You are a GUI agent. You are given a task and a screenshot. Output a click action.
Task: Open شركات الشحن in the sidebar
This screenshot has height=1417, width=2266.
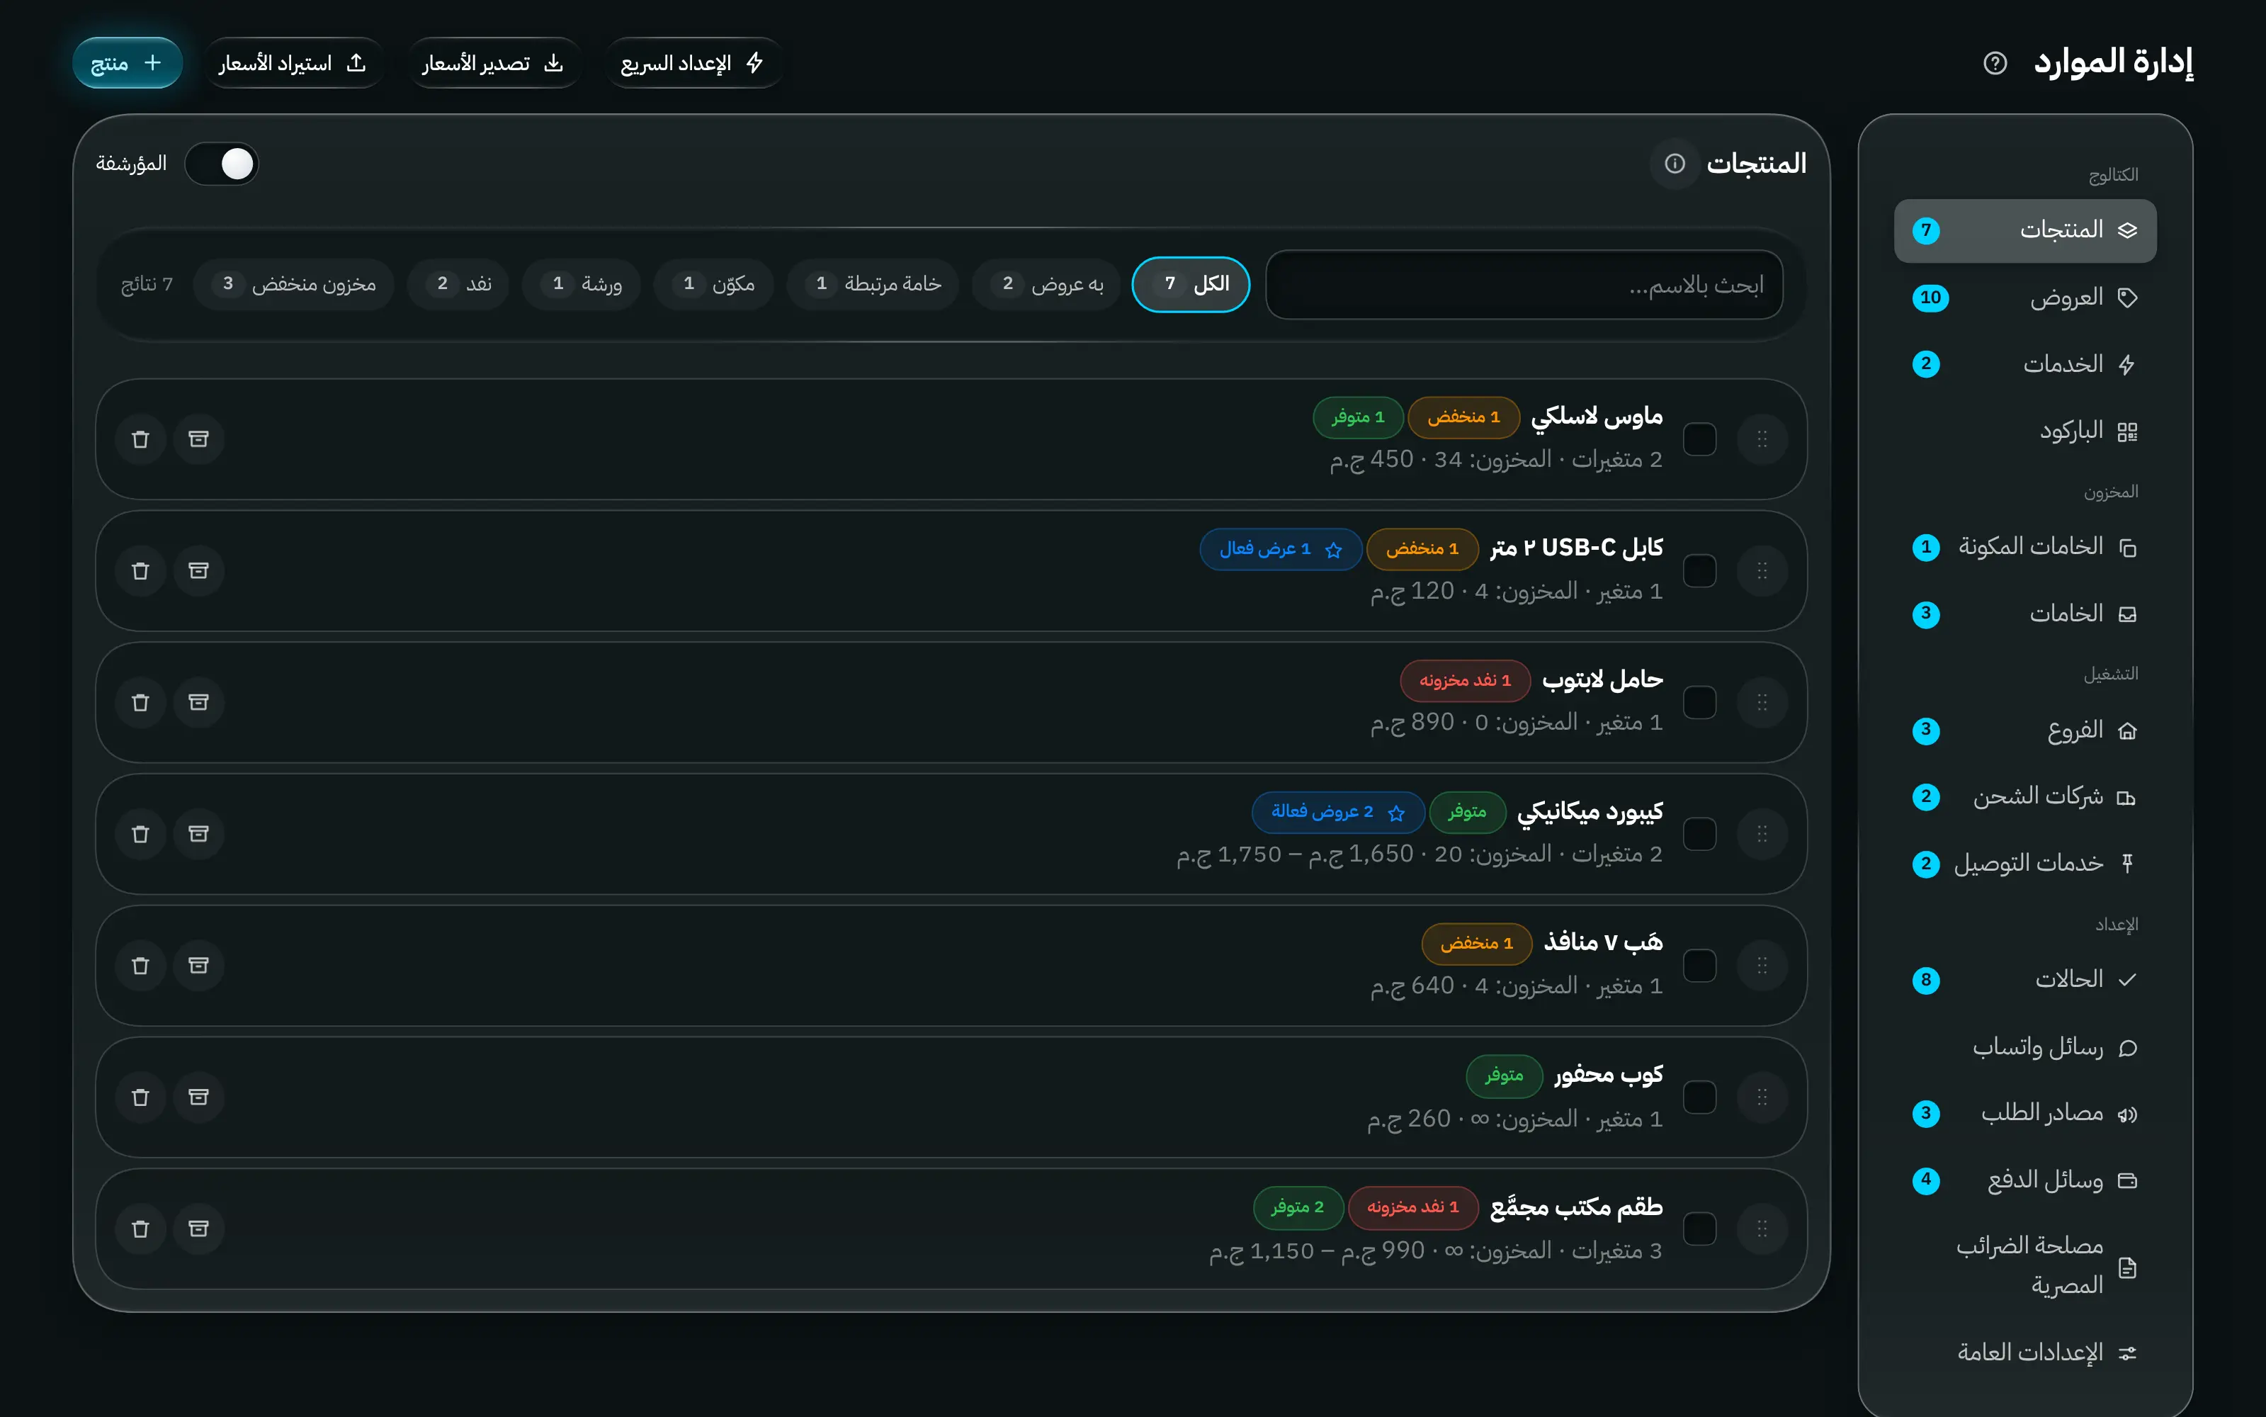point(2024,796)
